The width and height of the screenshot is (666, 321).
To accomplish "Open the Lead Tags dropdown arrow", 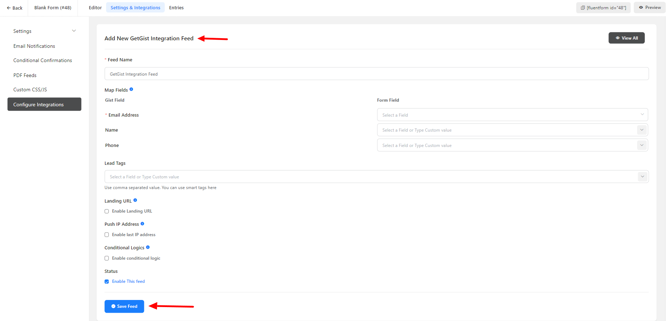I will (x=642, y=177).
